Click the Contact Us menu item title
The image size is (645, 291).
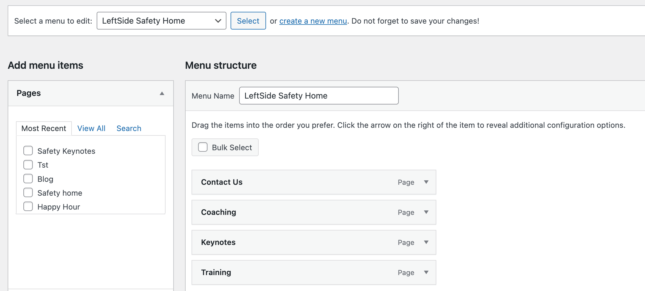click(x=222, y=182)
